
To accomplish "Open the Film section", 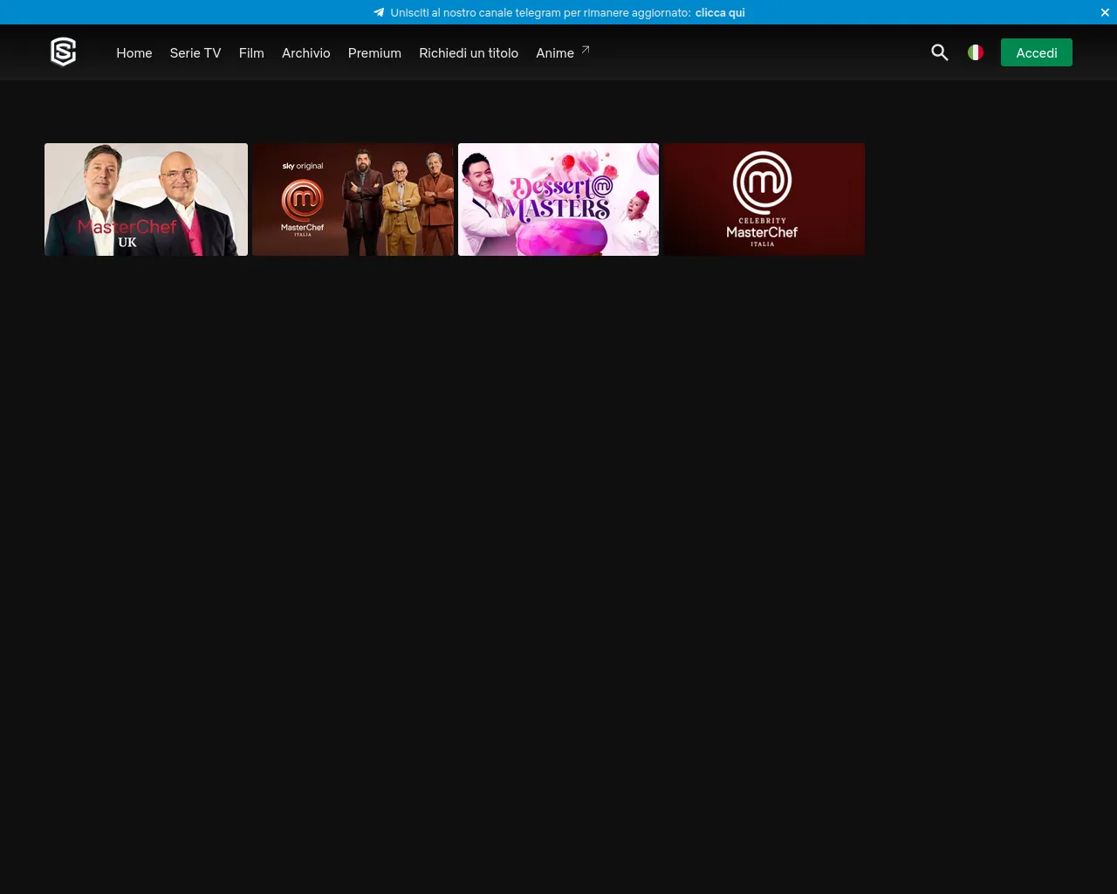I will point(251,53).
